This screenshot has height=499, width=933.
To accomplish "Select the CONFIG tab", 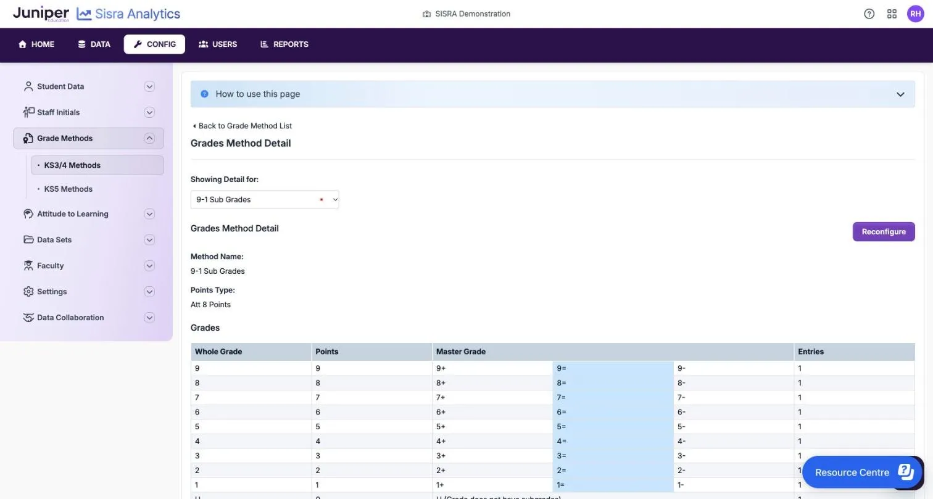I will [x=154, y=44].
